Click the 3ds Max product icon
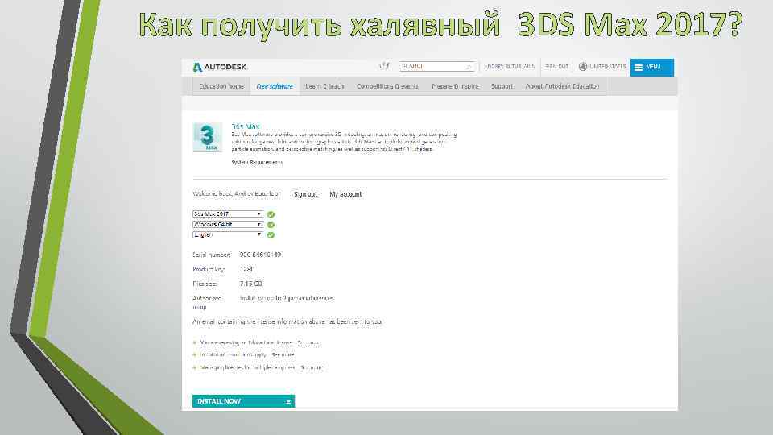The image size is (773, 435). [x=207, y=137]
